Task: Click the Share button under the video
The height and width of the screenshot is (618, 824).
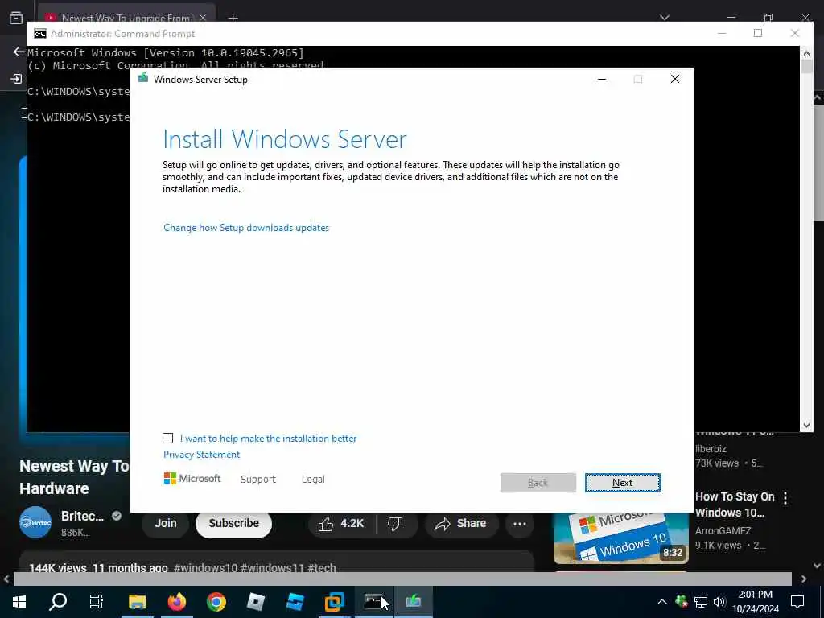Action: (461, 523)
